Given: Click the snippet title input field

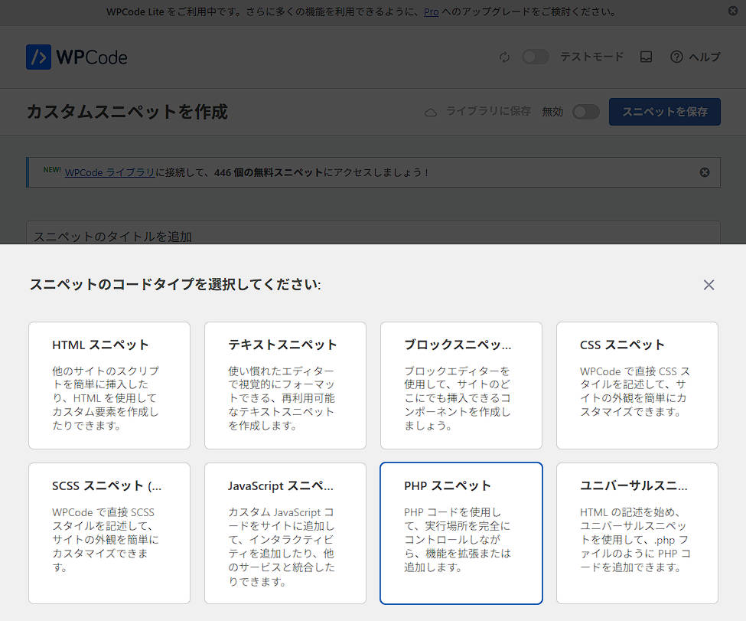Looking at the screenshot, I should [373, 235].
